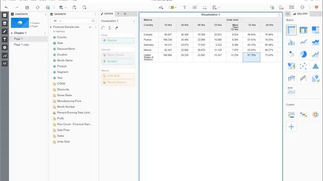Switch to the Editor tab
Screen dimensions: 323x181
[x=107, y=14]
